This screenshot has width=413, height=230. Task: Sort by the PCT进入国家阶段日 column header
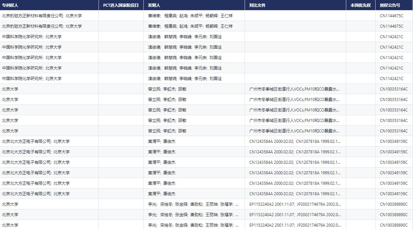[x=121, y=5]
